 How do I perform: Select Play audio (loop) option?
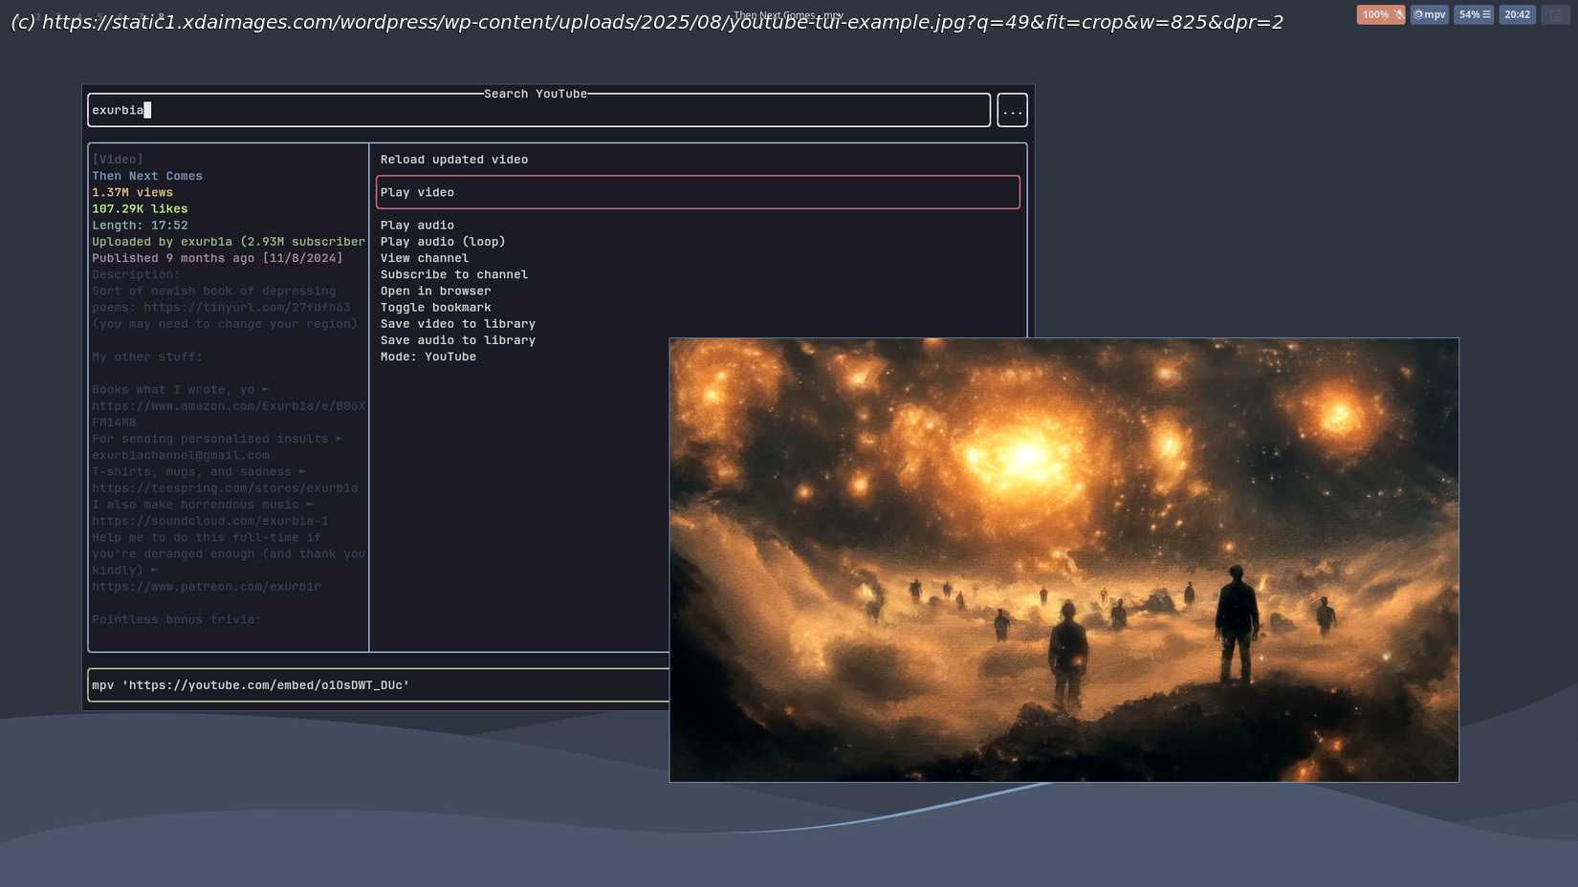coord(442,242)
